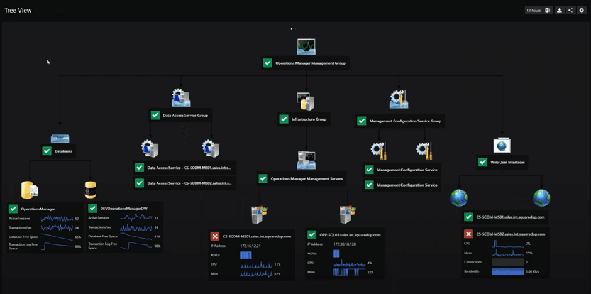Click OPP-SQL03.sales.int.squaredup.com card title
Screen dimensions: 591x294
[351, 234]
